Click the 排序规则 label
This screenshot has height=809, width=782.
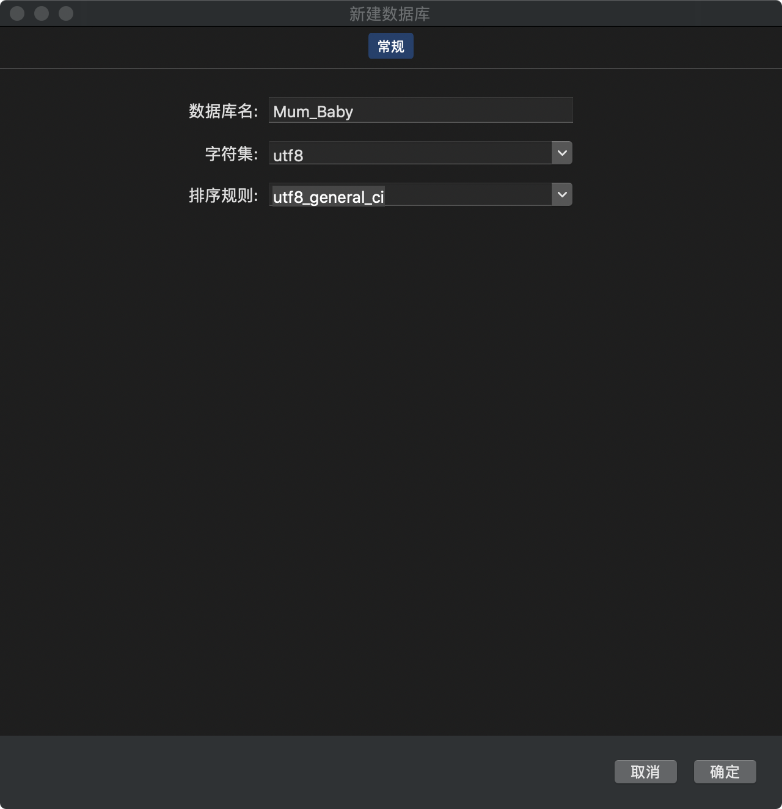point(223,196)
